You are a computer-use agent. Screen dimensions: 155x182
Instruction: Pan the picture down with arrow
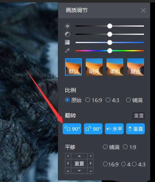coord(79,171)
